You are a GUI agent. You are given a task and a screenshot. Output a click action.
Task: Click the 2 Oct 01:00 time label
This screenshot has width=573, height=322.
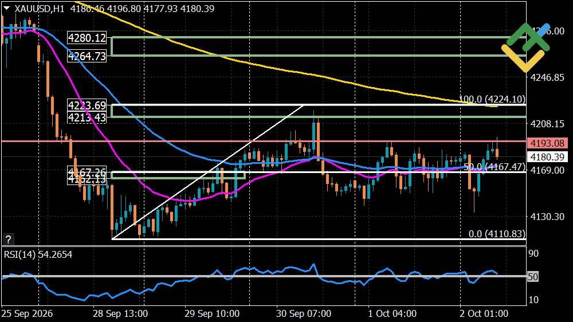pyautogui.click(x=484, y=313)
